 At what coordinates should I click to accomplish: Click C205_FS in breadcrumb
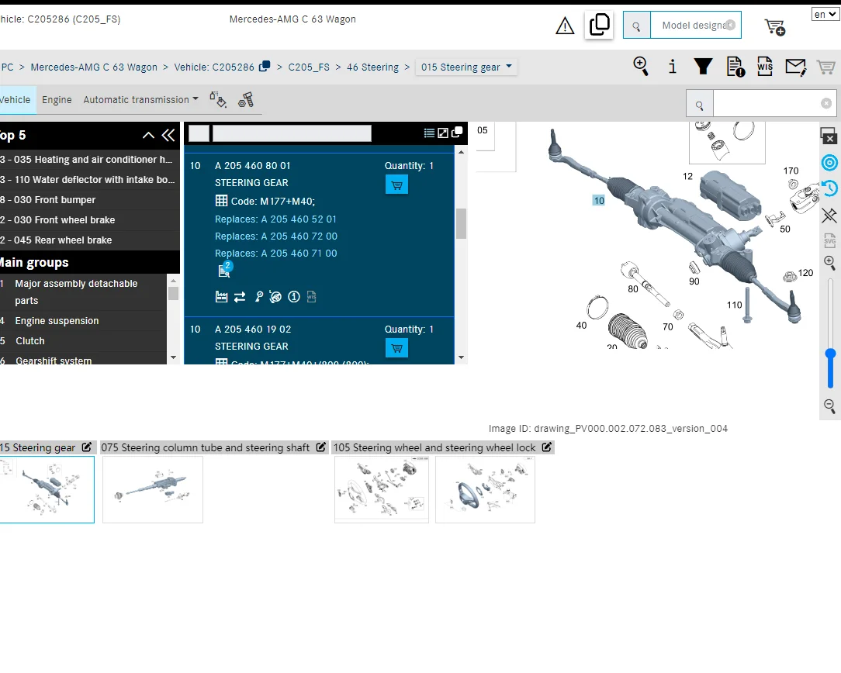coord(309,67)
